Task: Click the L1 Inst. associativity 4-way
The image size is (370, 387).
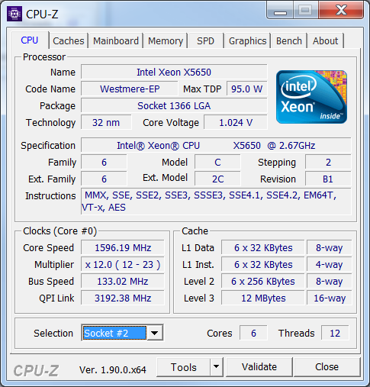Action: pos(330,264)
